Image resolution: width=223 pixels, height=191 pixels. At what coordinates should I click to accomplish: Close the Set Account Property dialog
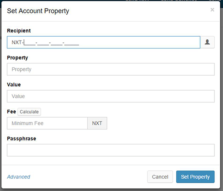pos(212,10)
